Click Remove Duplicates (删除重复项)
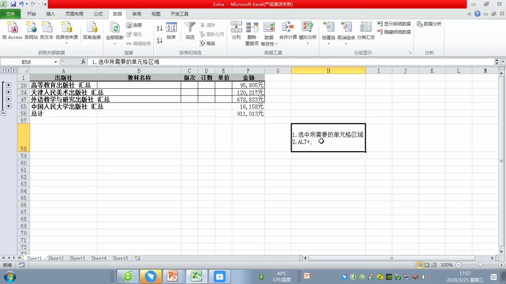The width and height of the screenshot is (506, 284). (252, 34)
